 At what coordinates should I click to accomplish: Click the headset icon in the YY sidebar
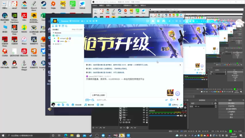coord(56,26)
